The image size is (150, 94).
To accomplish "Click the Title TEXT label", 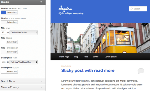I will point(5,28).
